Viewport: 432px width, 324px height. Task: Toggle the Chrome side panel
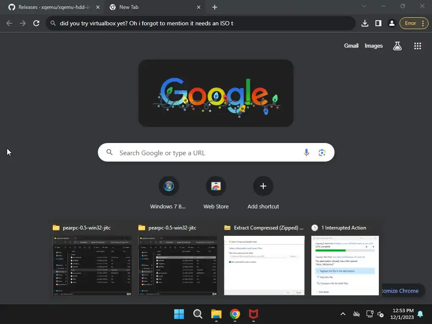pyautogui.click(x=378, y=24)
